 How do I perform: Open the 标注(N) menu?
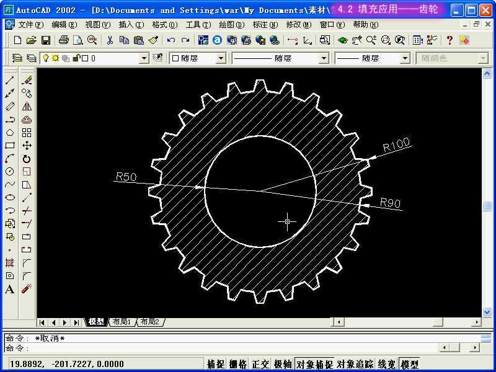coord(265,25)
